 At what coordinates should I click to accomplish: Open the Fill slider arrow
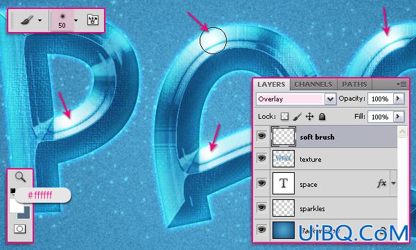[399, 117]
